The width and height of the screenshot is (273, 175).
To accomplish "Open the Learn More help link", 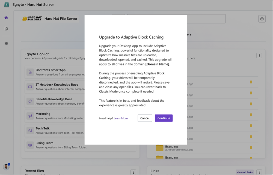I will (x=121, y=118).
